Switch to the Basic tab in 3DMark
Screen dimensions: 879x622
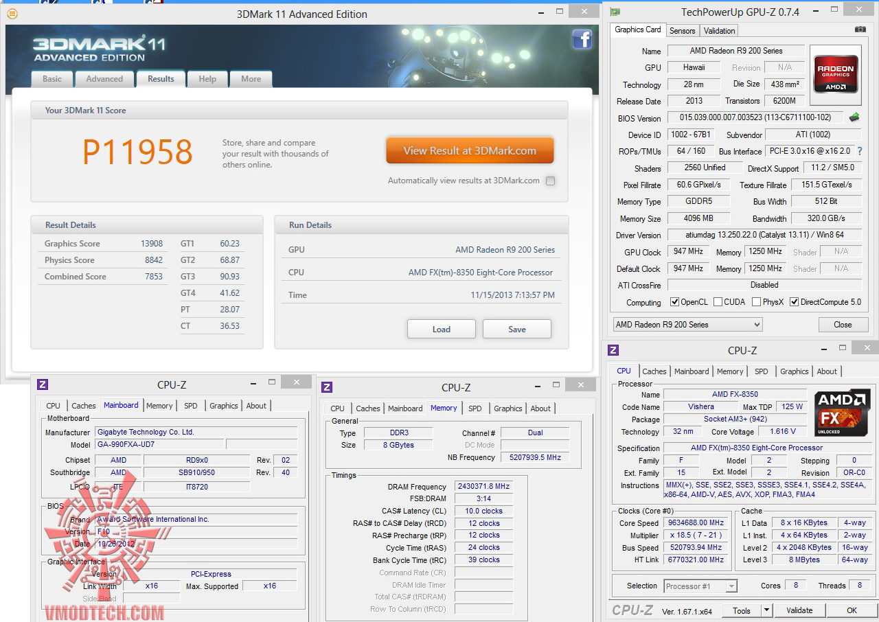tap(52, 79)
